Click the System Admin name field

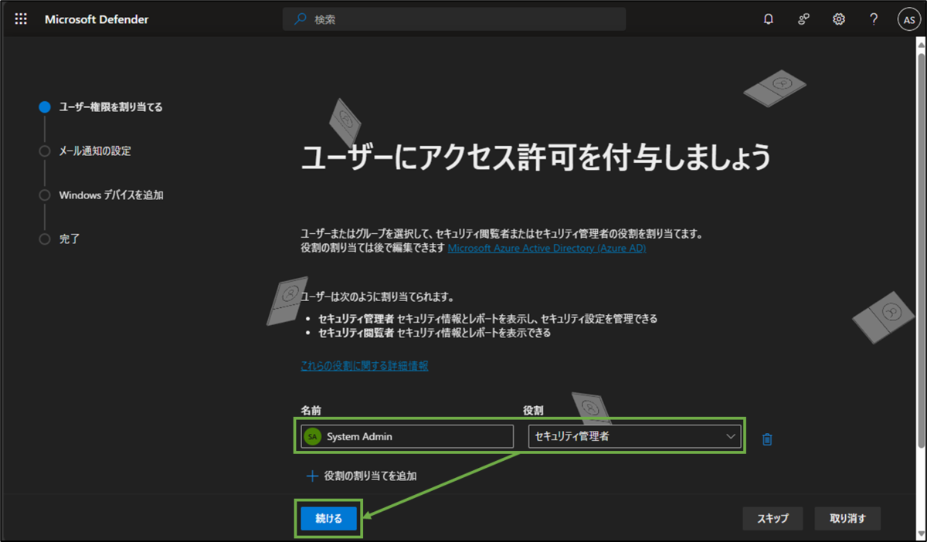[x=407, y=436]
